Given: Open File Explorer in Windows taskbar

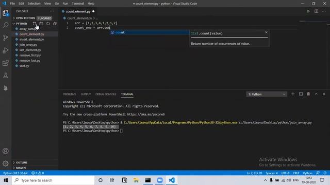Looking at the screenshot, I should pyautogui.click(x=136, y=180).
